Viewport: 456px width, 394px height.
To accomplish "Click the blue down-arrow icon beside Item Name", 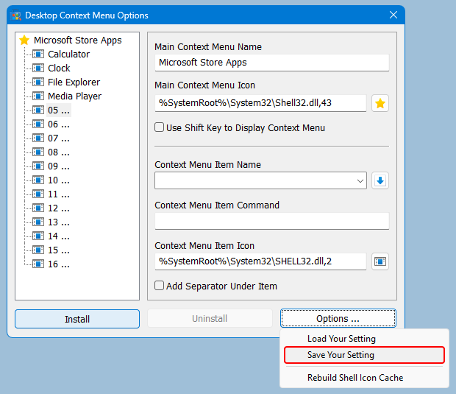I will [x=380, y=180].
